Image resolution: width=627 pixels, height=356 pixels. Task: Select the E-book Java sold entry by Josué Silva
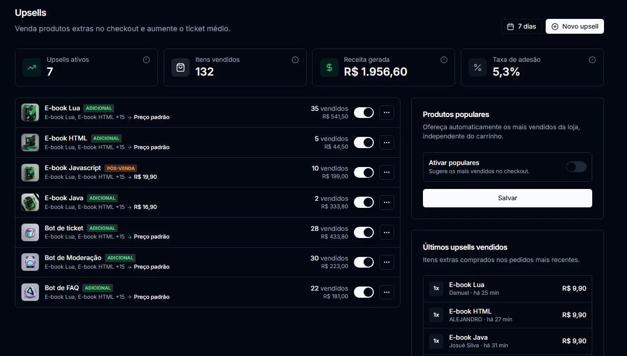pyautogui.click(x=507, y=341)
